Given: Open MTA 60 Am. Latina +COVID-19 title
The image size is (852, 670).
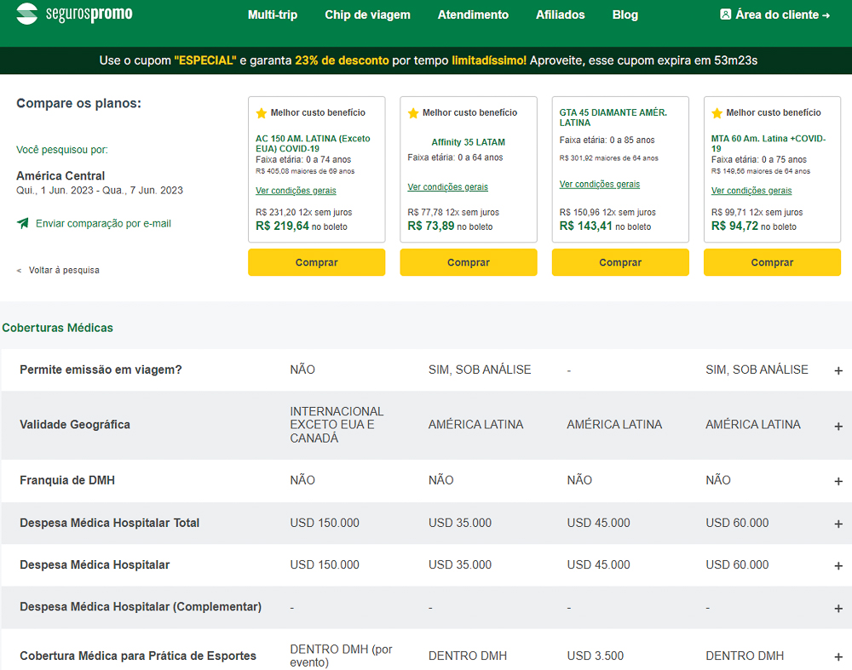Looking at the screenshot, I should 769,143.
